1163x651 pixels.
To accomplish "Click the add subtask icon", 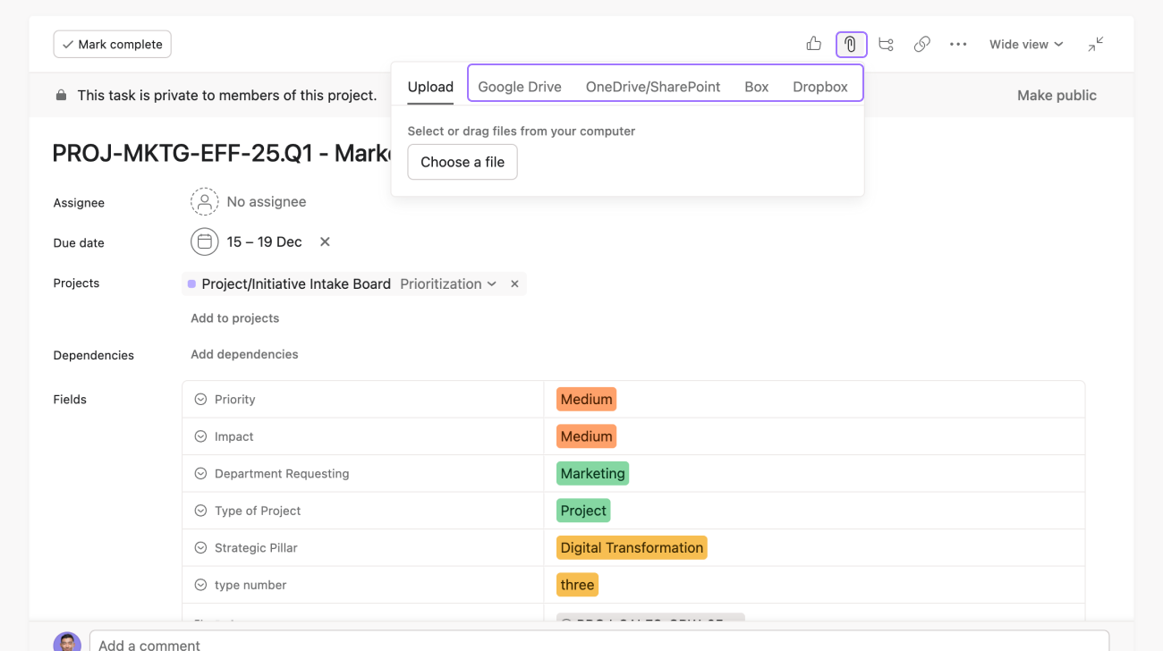I will 886,44.
